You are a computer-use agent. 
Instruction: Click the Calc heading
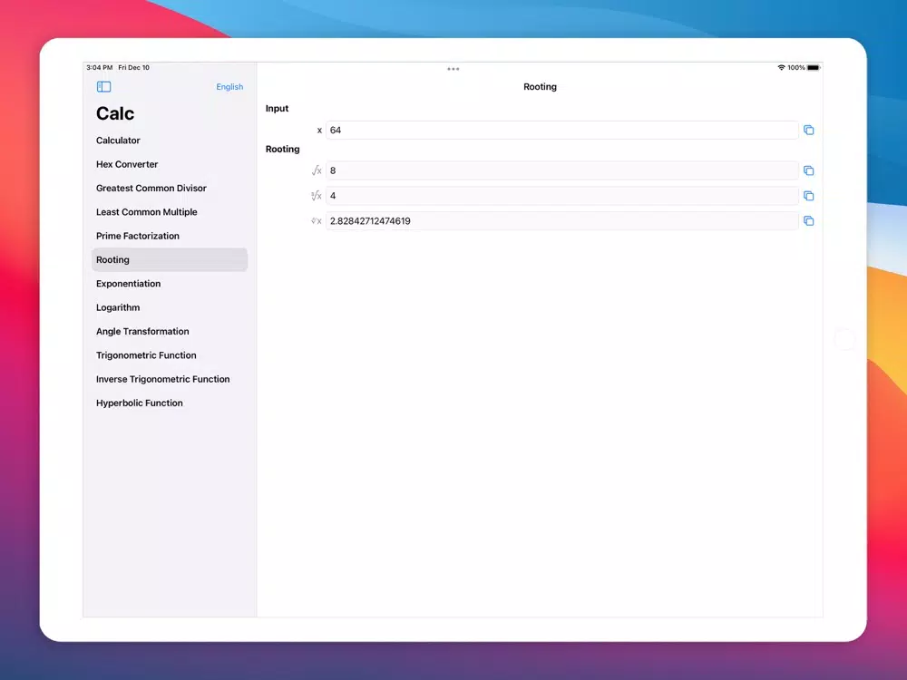[x=115, y=113]
